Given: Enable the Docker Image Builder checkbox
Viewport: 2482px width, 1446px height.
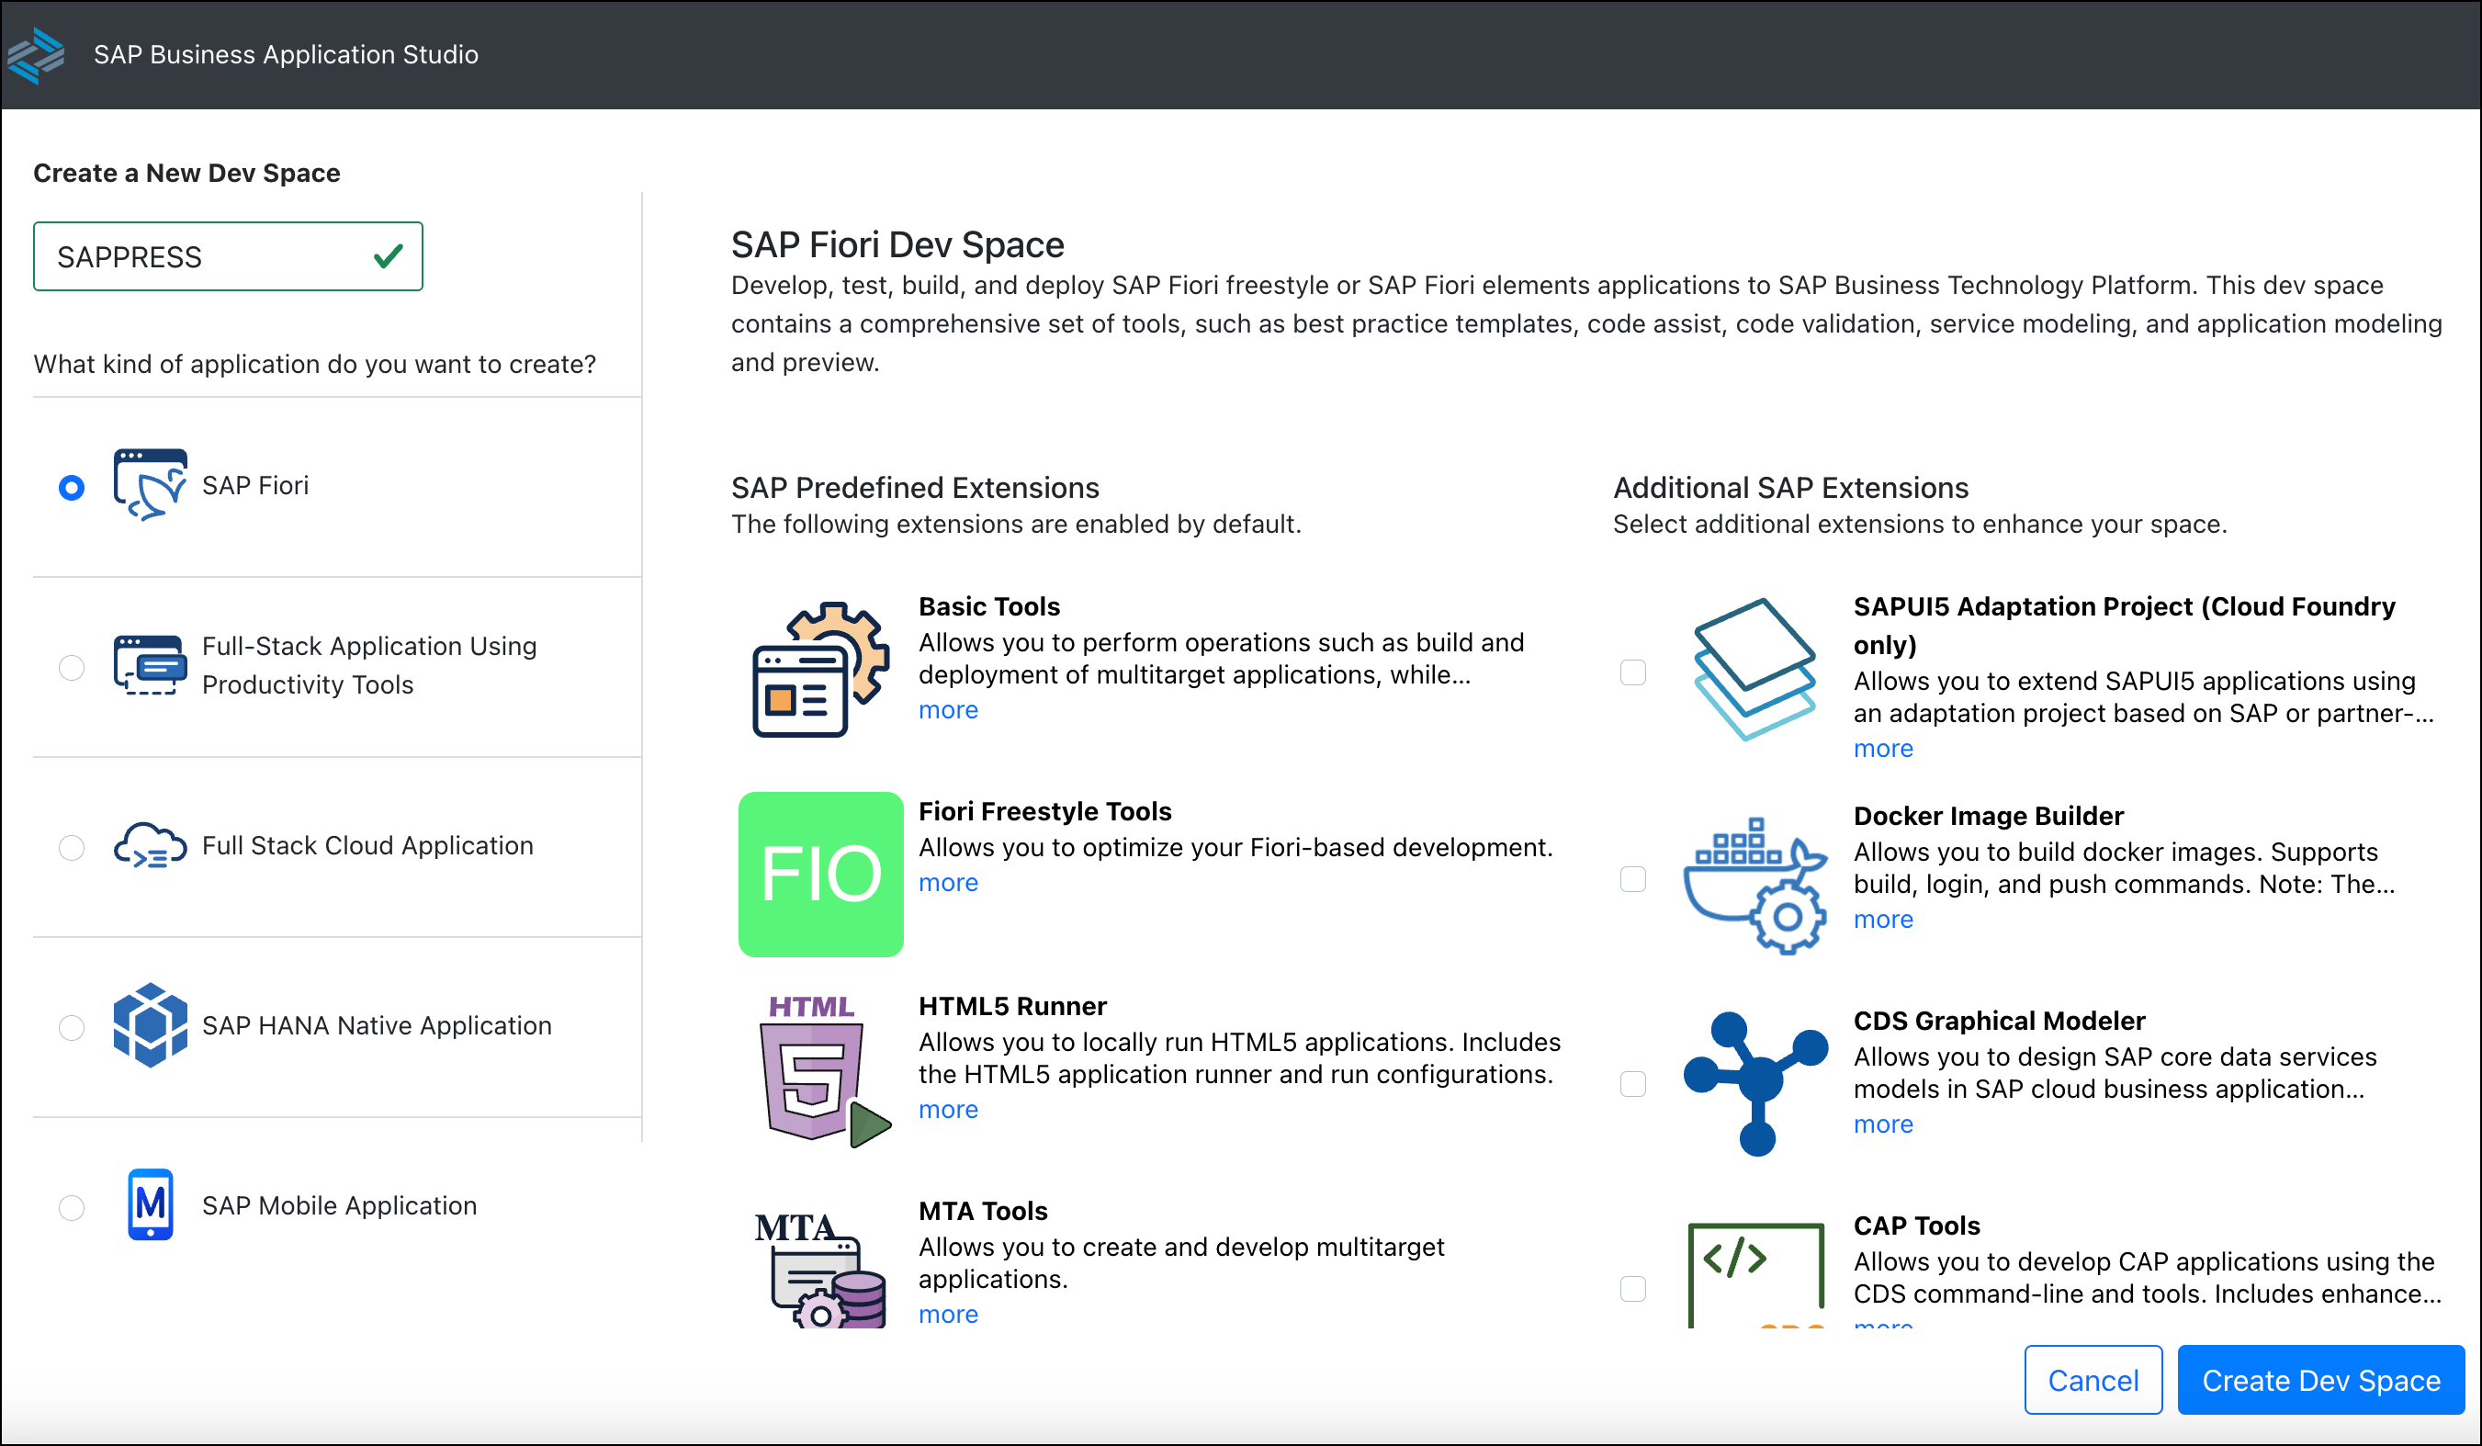Looking at the screenshot, I should 1633,879.
